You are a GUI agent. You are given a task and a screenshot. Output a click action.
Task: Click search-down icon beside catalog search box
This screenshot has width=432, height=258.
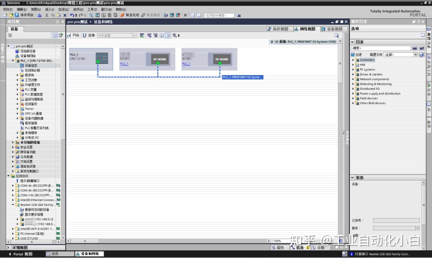(415, 48)
